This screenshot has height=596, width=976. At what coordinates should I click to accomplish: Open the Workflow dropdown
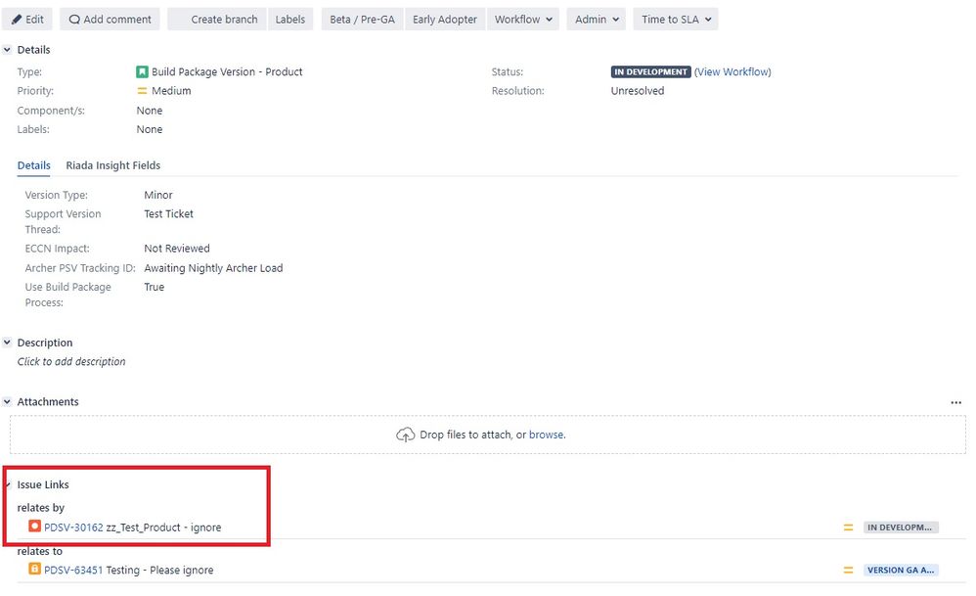point(523,20)
